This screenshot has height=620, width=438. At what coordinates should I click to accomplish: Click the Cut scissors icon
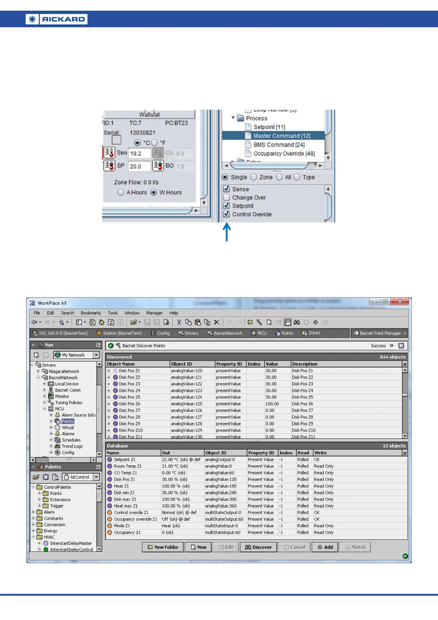(179, 322)
